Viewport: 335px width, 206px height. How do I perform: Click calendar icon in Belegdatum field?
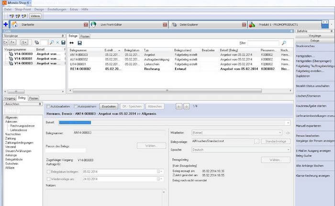(158, 172)
